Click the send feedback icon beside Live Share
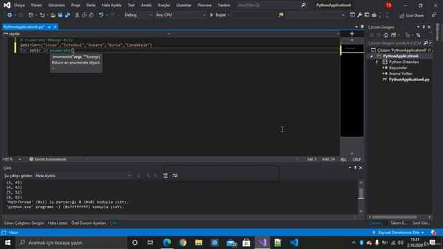This screenshot has width=443, height=249. point(434,15)
